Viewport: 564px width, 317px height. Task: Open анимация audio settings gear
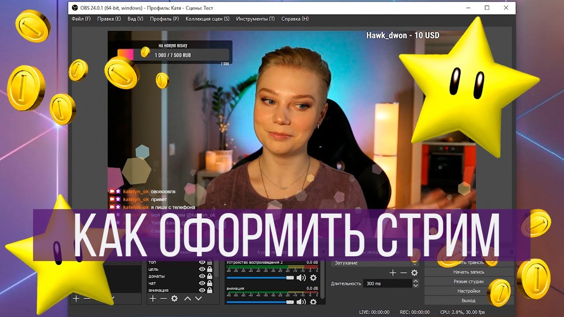click(x=313, y=302)
